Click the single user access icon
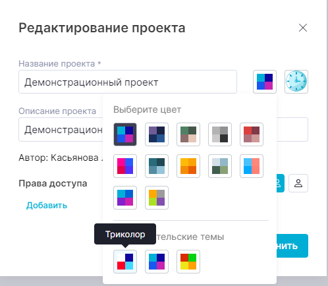328x286 pixels. point(298,183)
